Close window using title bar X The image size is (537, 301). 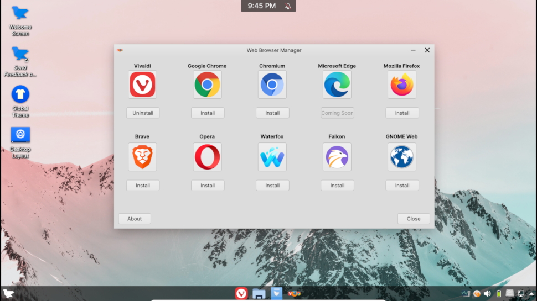[x=427, y=50]
